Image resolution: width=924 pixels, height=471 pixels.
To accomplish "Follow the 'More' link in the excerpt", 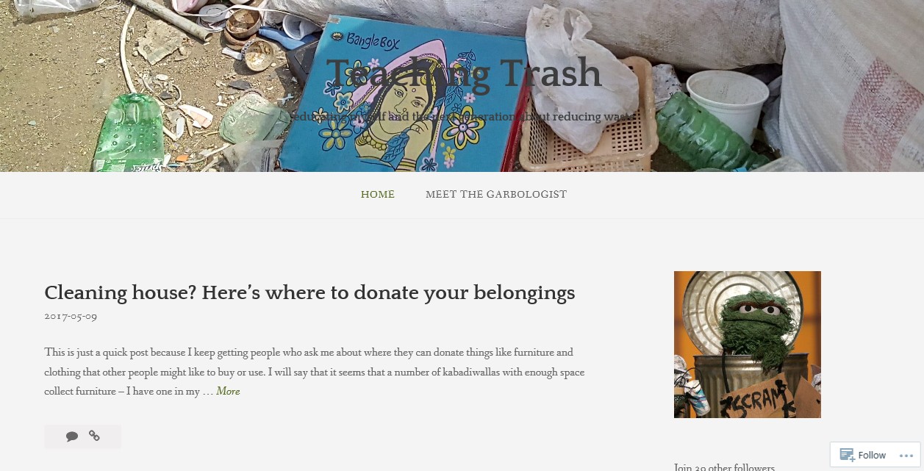I will tap(228, 392).
